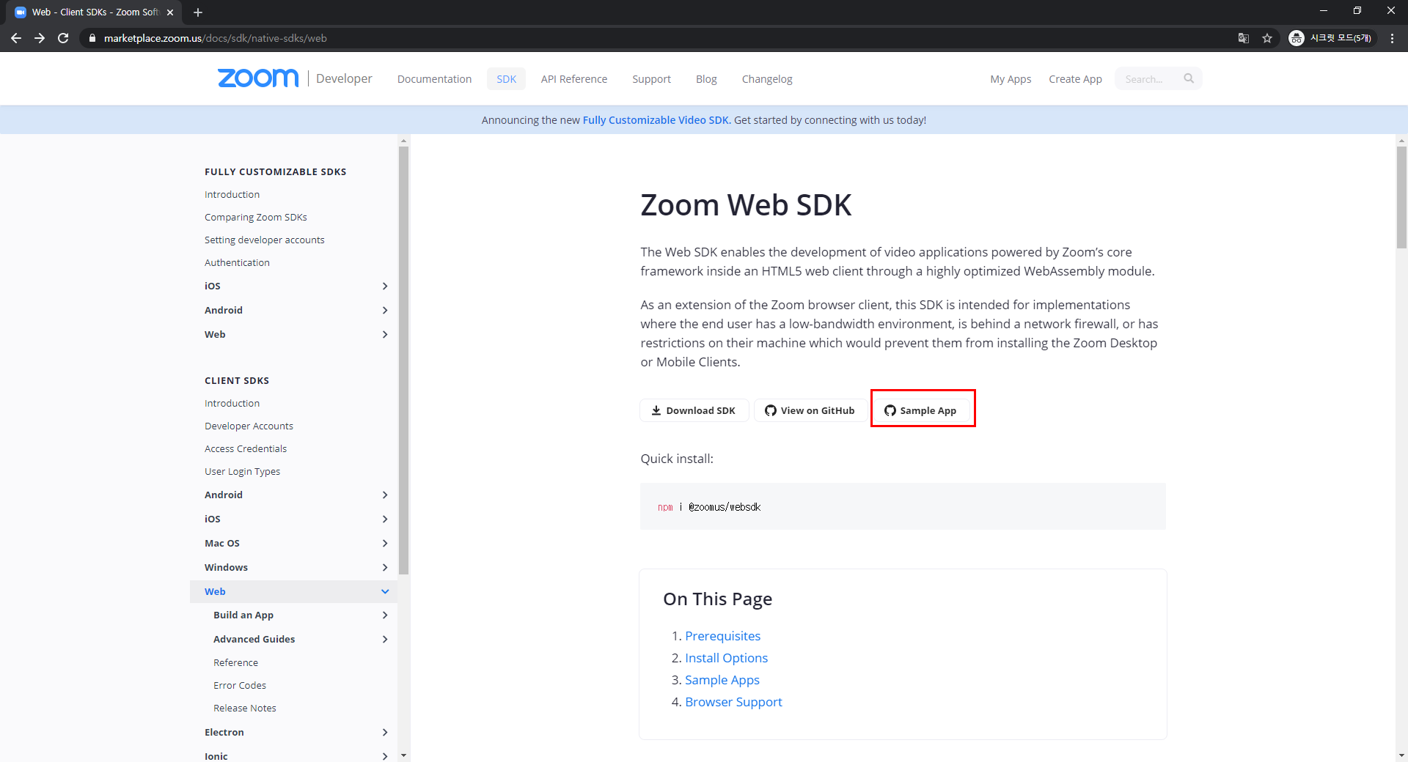This screenshot has height=762, width=1408.
Task: Open Introduction under Fully Customizable SDKs
Action: coord(232,194)
